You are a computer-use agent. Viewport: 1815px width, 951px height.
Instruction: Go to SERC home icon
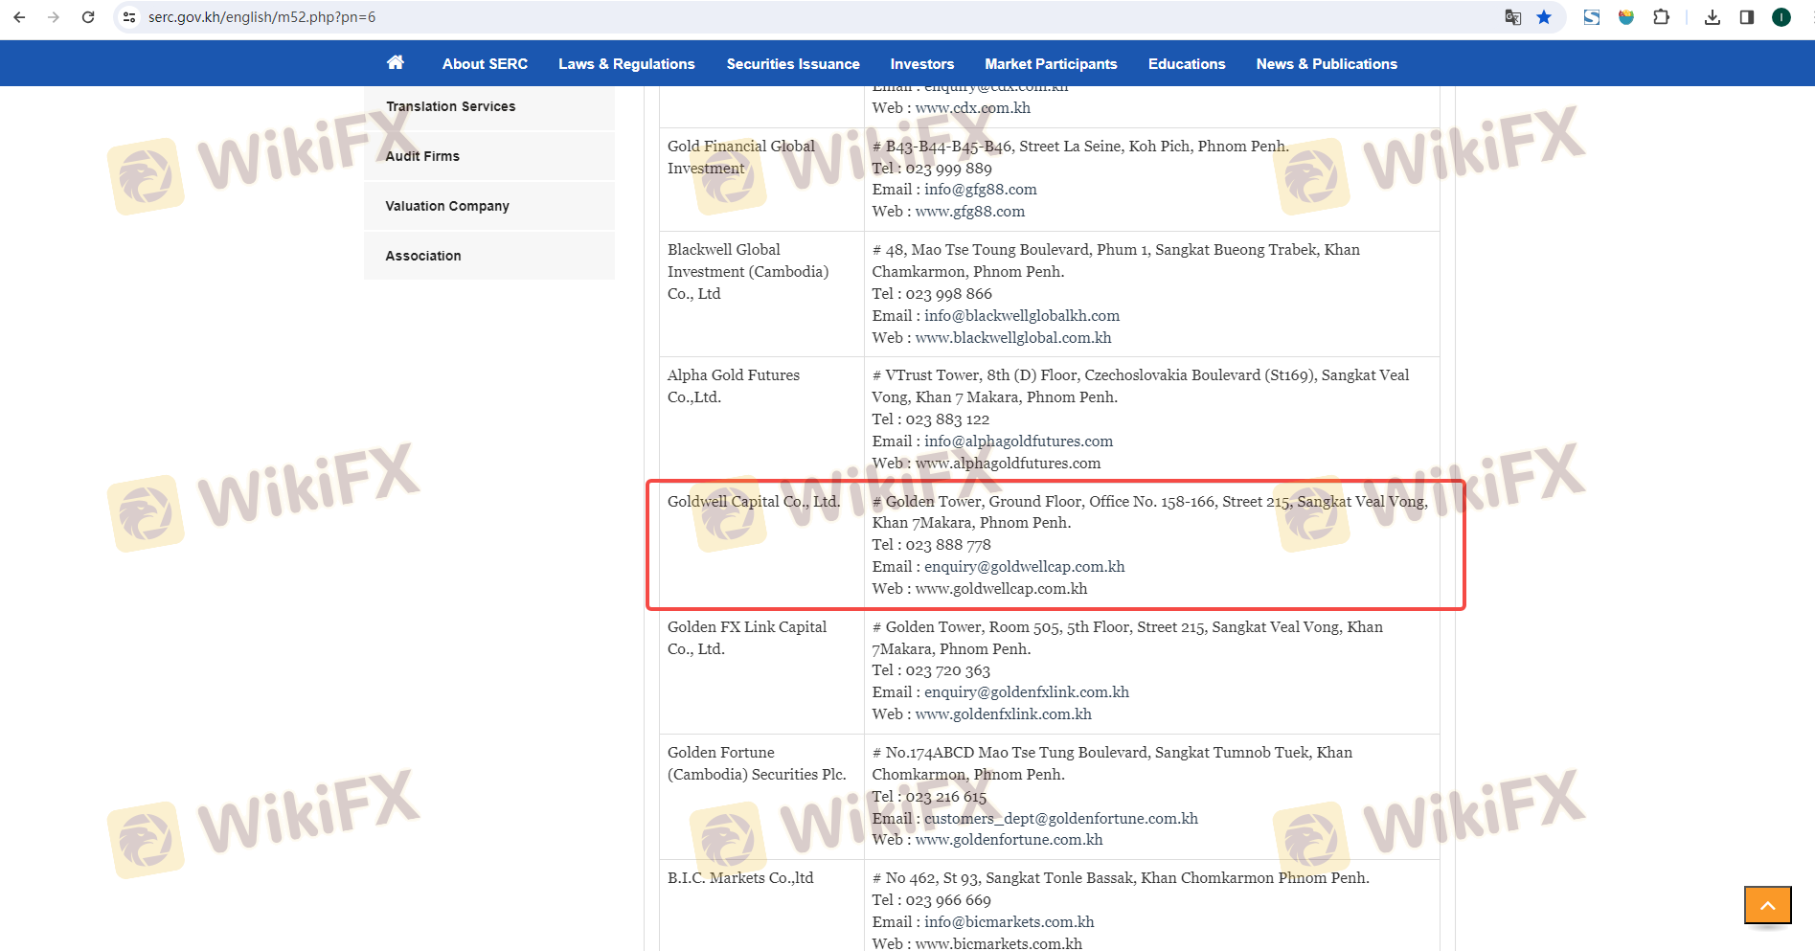click(396, 63)
